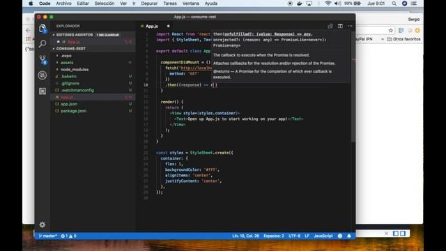Click the Wi-Fi icon in menu bar

click(328, 3)
